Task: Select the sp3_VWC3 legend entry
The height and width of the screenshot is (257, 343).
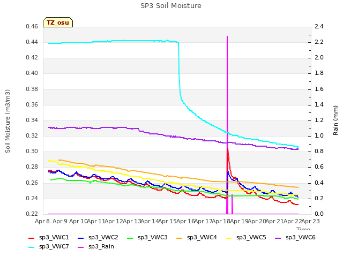Action: pos(147,238)
